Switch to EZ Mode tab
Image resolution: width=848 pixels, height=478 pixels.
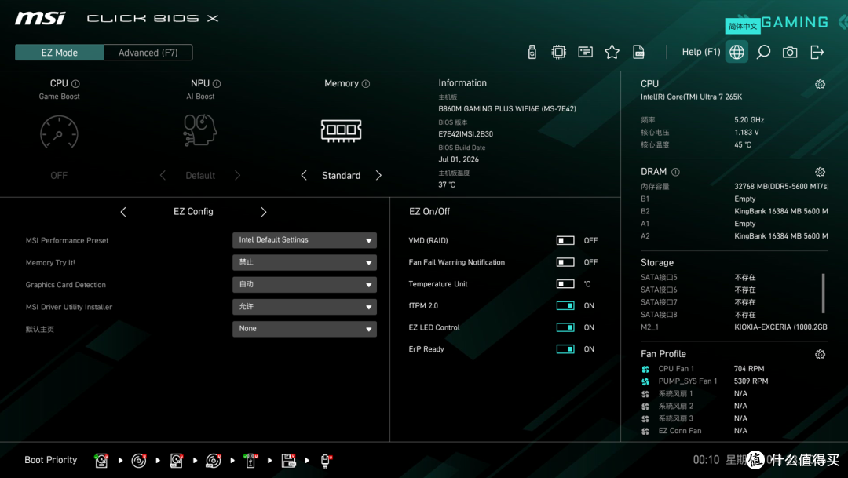click(60, 53)
